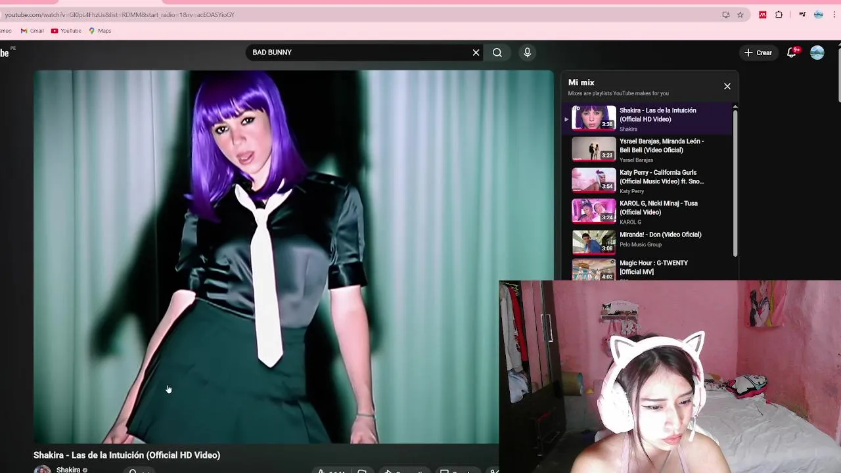Play Magic Hour G-TWENTY from the mix

tap(647, 269)
